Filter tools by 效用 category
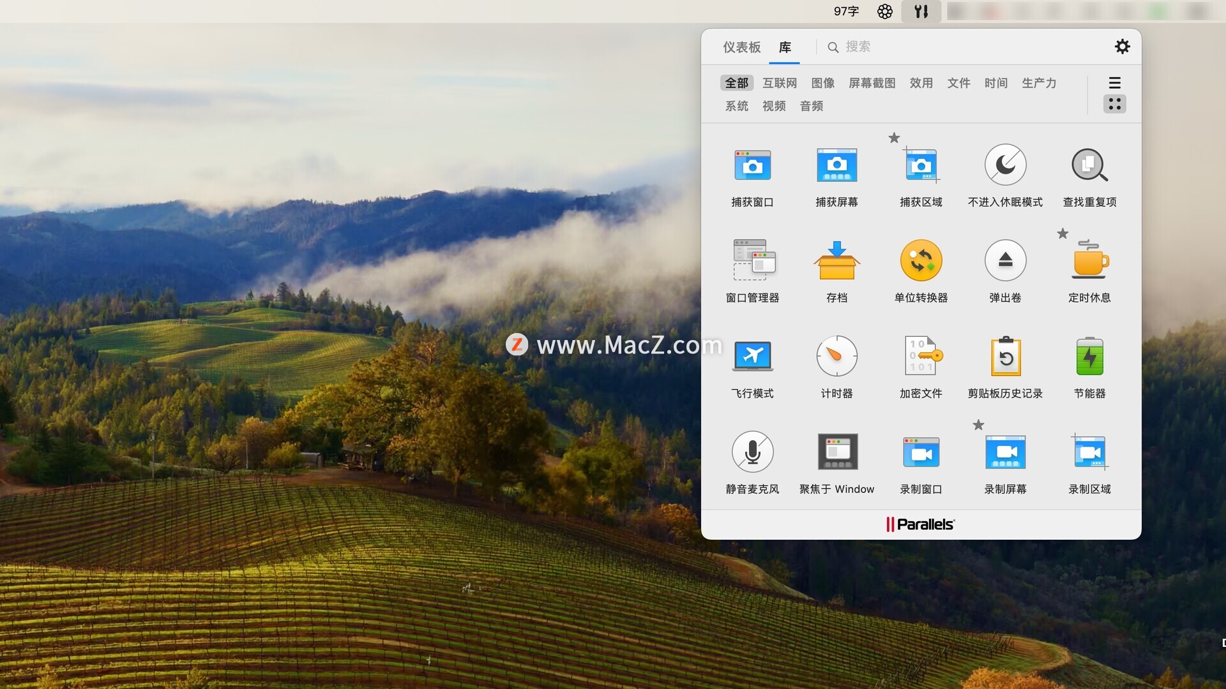Viewport: 1226px width, 689px height. pyautogui.click(x=921, y=83)
